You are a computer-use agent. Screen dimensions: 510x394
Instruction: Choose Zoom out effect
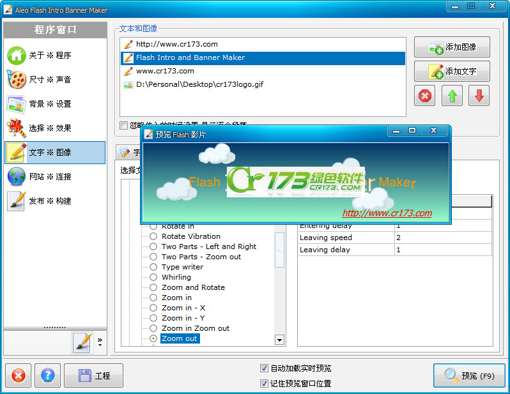(x=153, y=338)
